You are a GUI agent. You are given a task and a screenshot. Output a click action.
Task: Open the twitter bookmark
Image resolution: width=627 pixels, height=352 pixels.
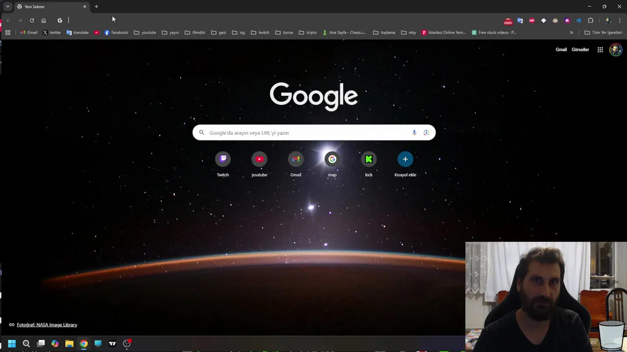(52, 33)
